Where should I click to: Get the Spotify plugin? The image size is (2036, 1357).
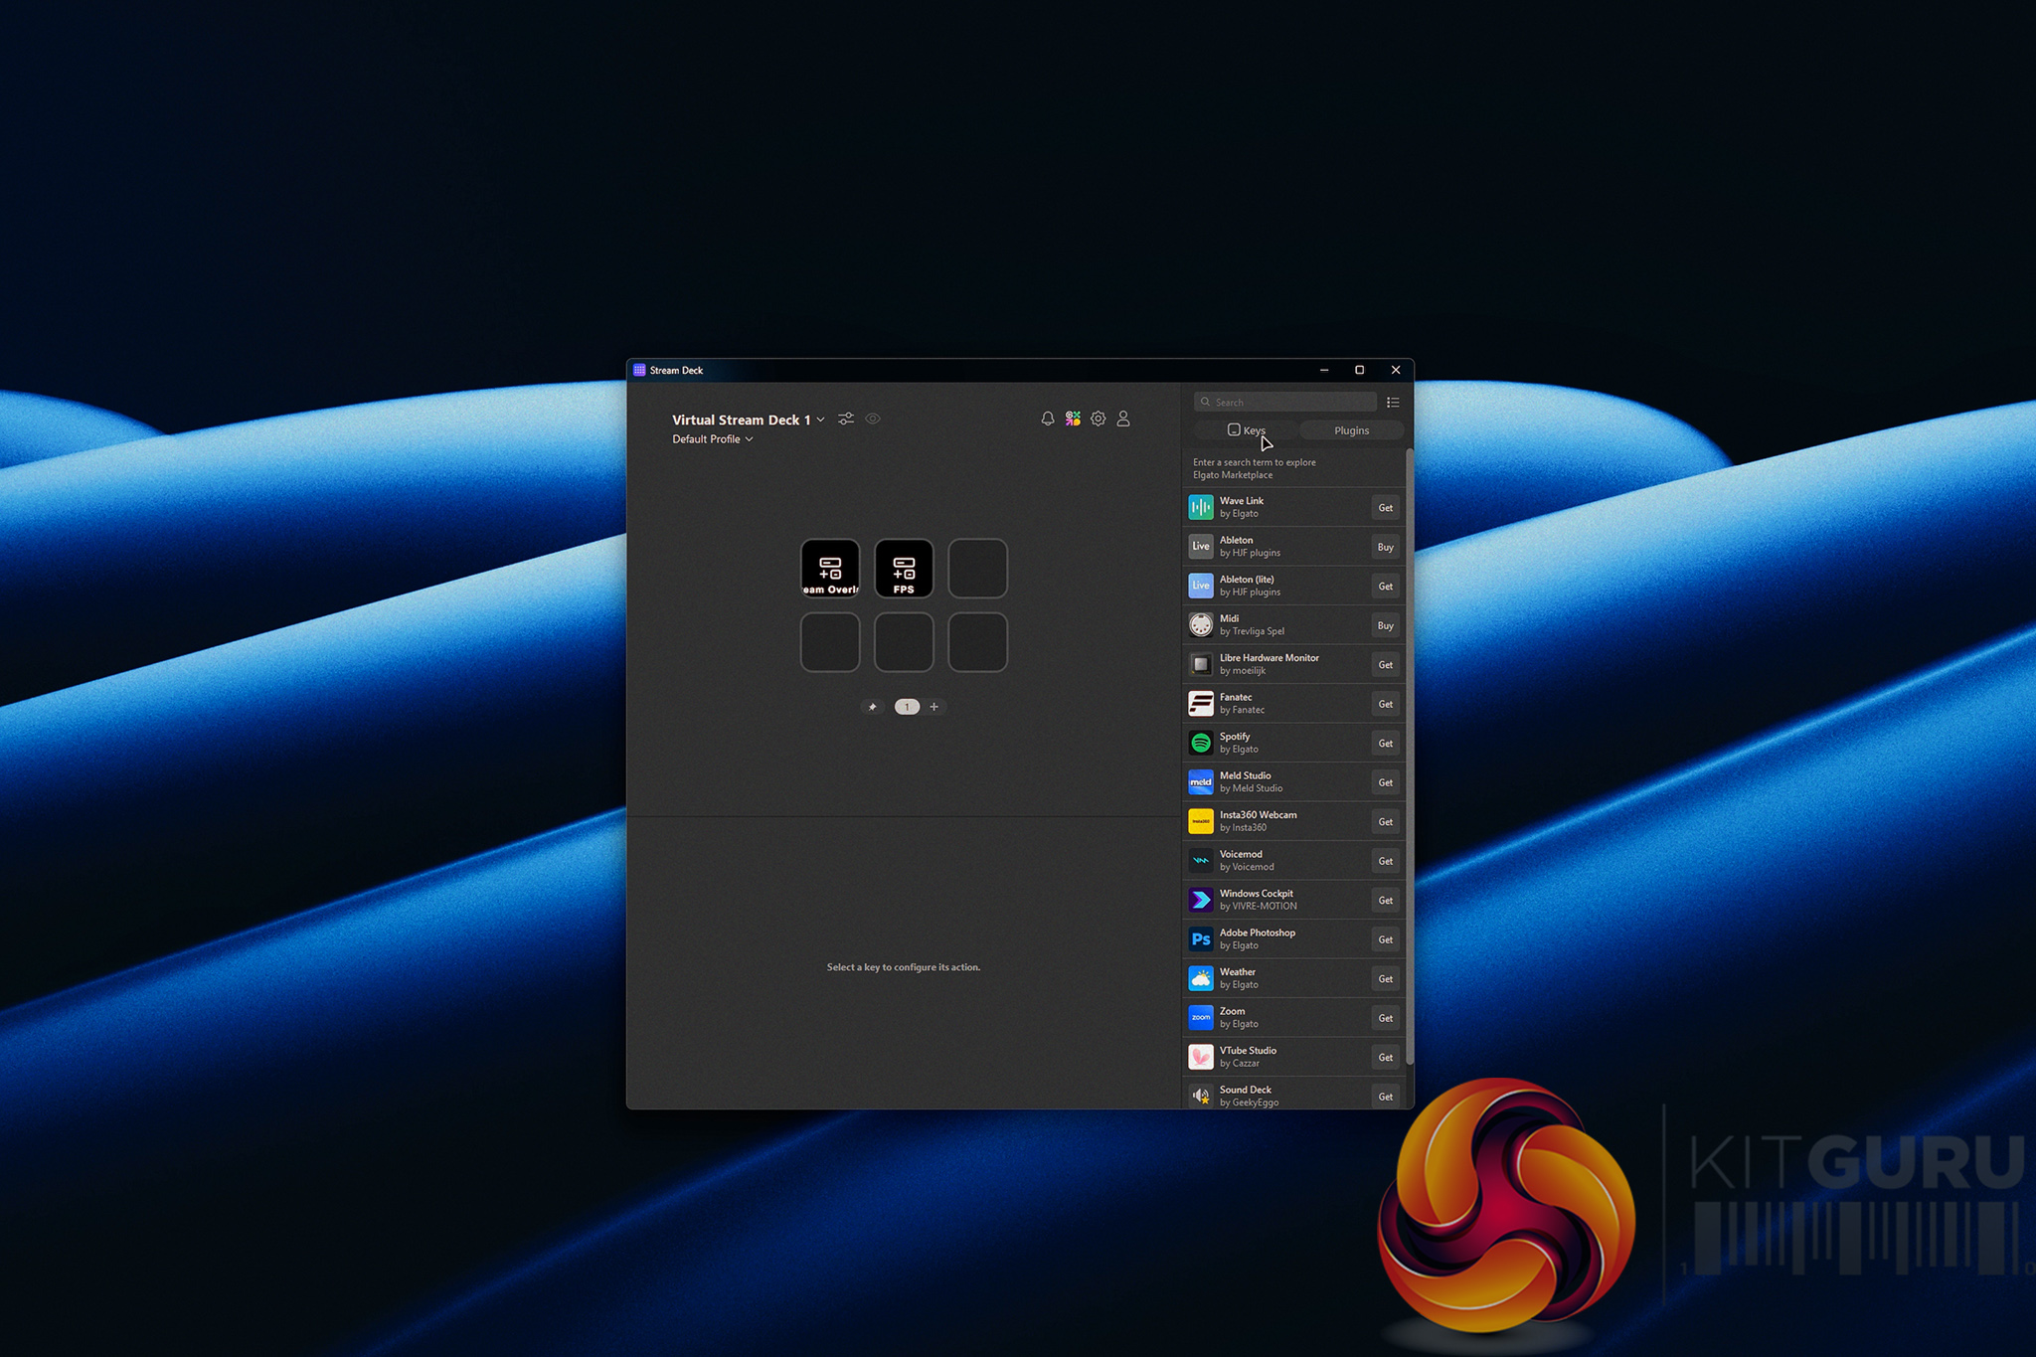click(x=1386, y=744)
